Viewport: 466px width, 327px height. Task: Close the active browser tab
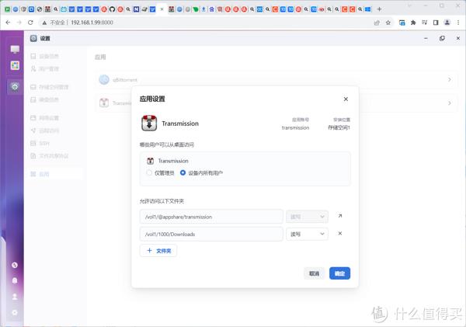tap(162, 9)
